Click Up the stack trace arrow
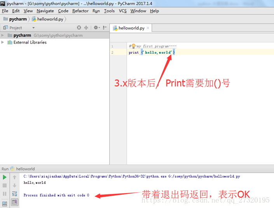Image resolution: width=274 pixels, height=208 pixels. coord(14,177)
